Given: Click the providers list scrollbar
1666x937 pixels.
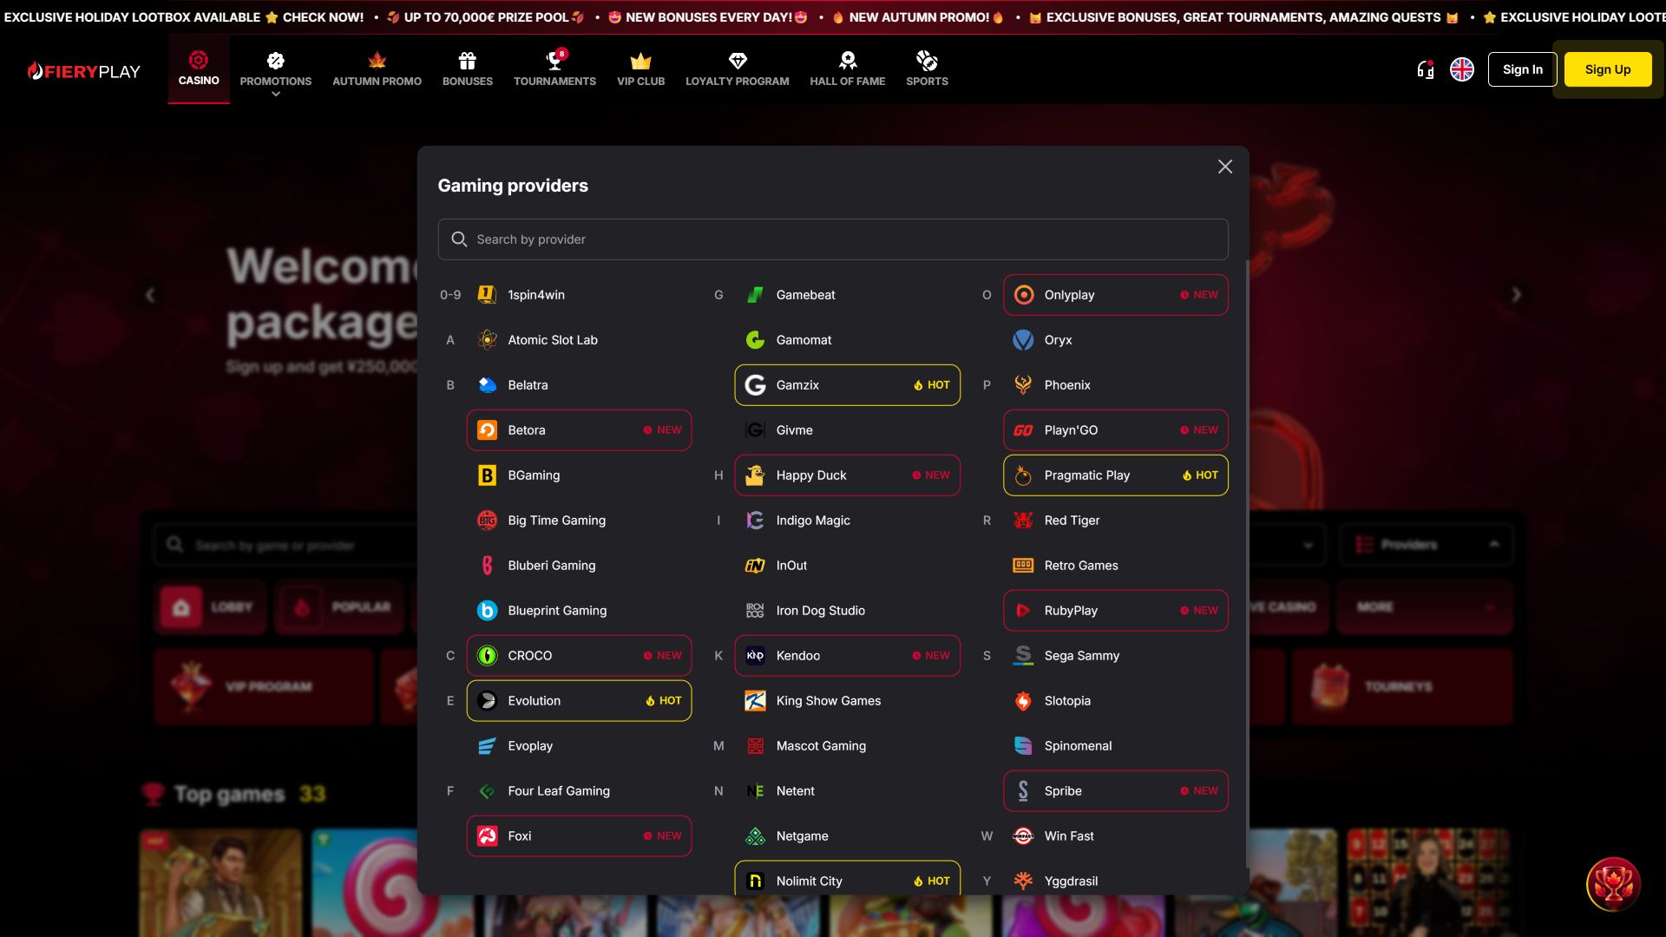Looking at the screenshot, I should 1247,564.
